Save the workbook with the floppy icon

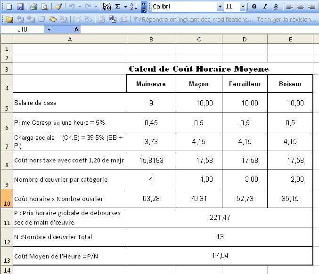20,7
